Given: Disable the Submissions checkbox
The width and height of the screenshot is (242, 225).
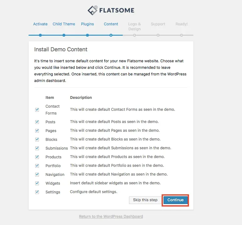Looking at the screenshot, I should pyautogui.click(x=37, y=148).
